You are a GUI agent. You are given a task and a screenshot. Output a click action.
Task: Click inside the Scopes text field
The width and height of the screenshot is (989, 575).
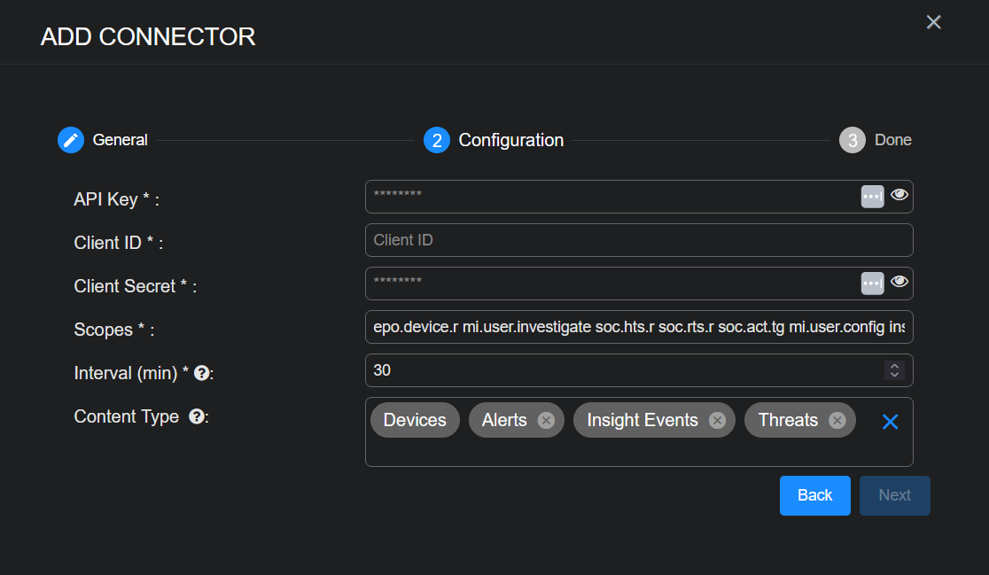[638, 327]
